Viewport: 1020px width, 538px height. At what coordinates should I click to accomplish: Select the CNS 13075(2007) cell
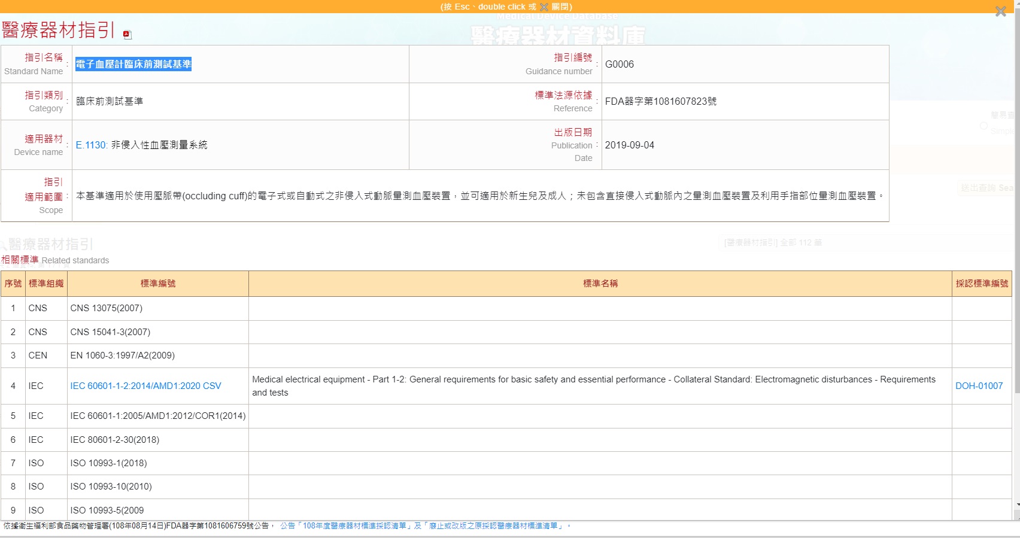coord(158,308)
